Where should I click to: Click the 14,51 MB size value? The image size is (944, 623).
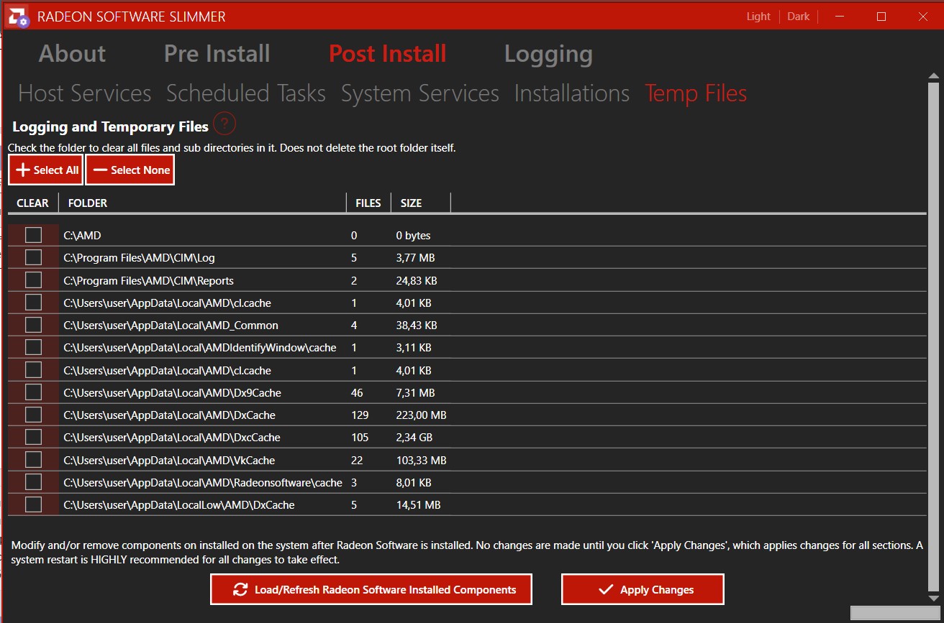[x=419, y=505]
